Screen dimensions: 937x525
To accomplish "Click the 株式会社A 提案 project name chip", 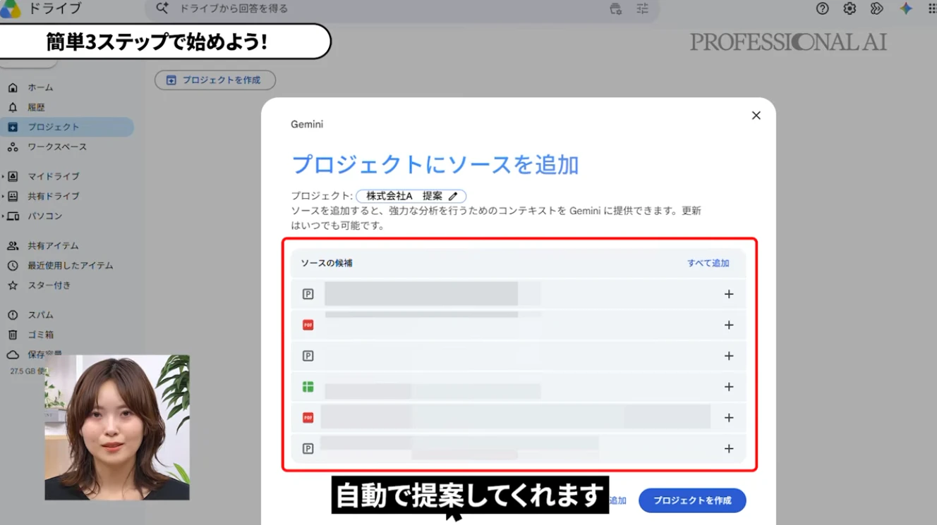I will [x=411, y=196].
